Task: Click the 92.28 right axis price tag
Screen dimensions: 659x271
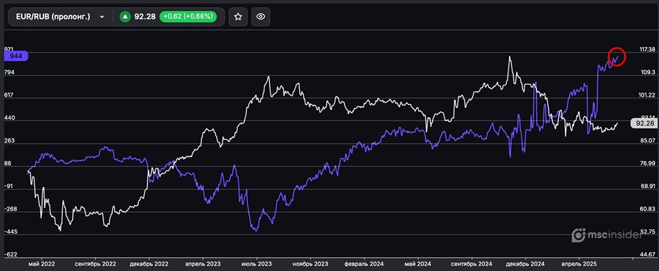Action: (643, 123)
